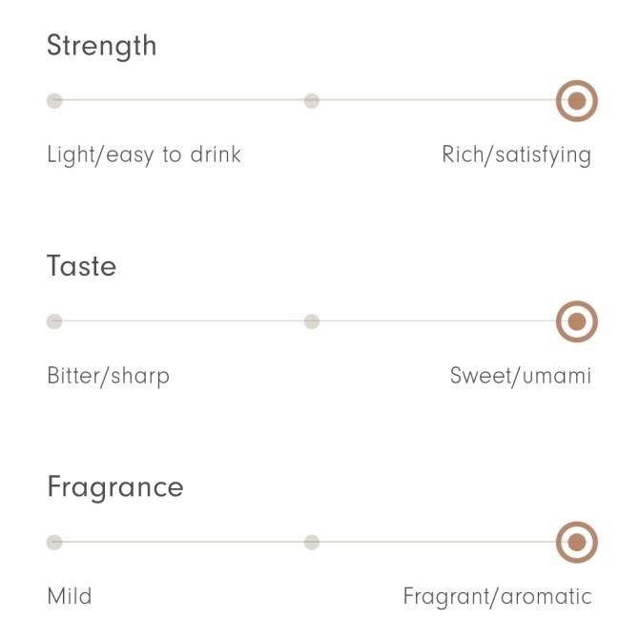The width and height of the screenshot is (639, 639).
Task: Set Fragrance to the mild end stop
Action: 54,543
